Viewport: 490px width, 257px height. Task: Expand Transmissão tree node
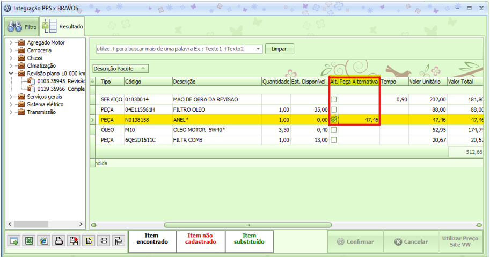click(x=11, y=112)
